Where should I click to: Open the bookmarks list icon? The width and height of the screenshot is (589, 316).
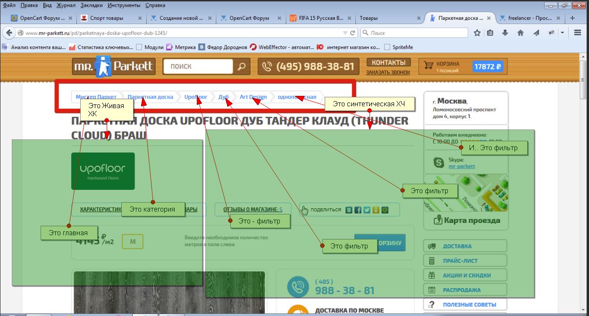(x=490, y=33)
